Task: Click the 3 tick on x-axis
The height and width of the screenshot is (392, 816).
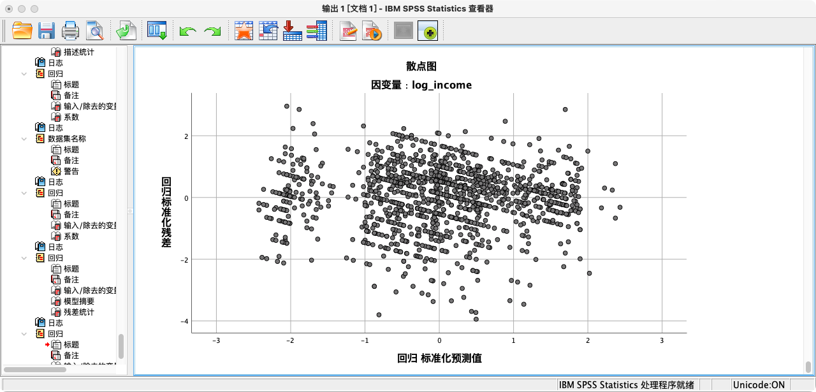Action: pyautogui.click(x=662, y=341)
